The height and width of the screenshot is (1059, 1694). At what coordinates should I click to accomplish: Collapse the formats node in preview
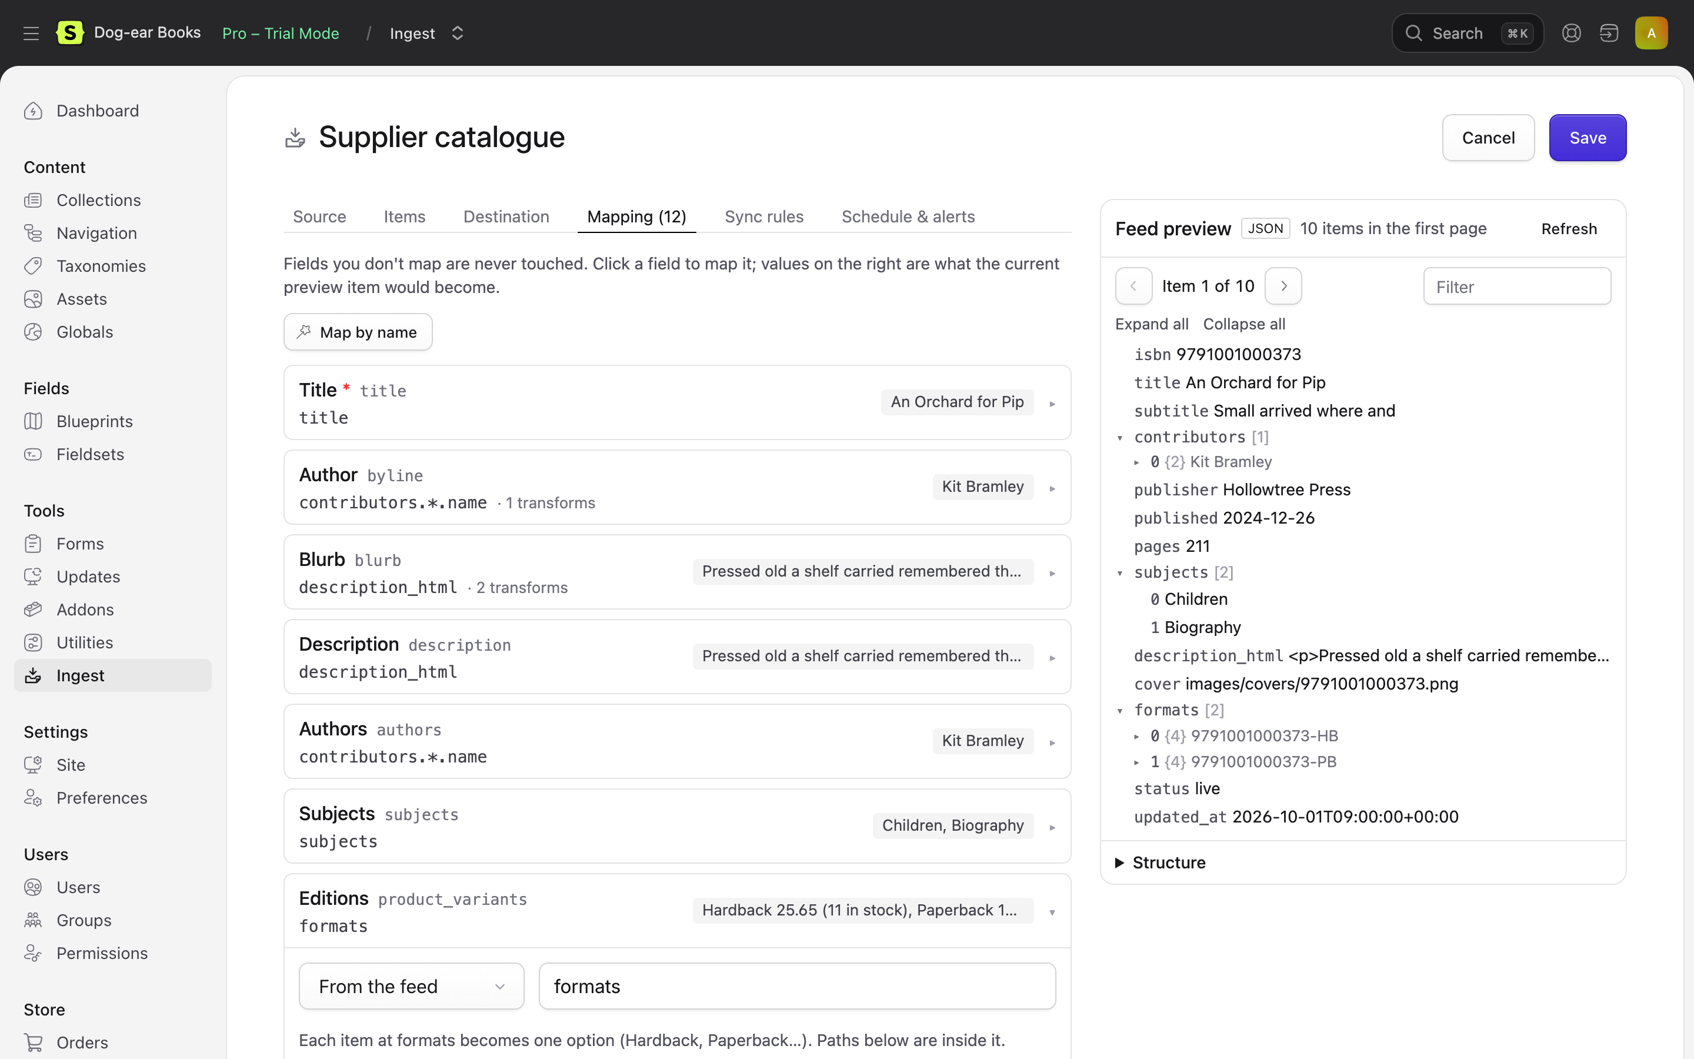[x=1120, y=711]
